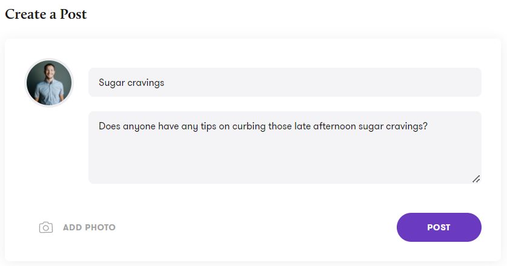The height and width of the screenshot is (266, 507).
Task: Click the word 'tips' in the post body
Action: tap(208, 126)
